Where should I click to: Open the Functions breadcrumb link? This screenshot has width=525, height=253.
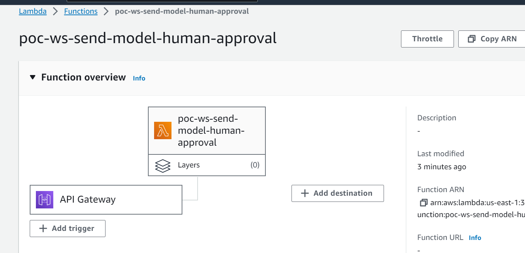click(x=80, y=11)
